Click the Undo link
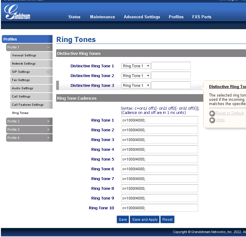This screenshot has height=237, width=246. point(220,120)
